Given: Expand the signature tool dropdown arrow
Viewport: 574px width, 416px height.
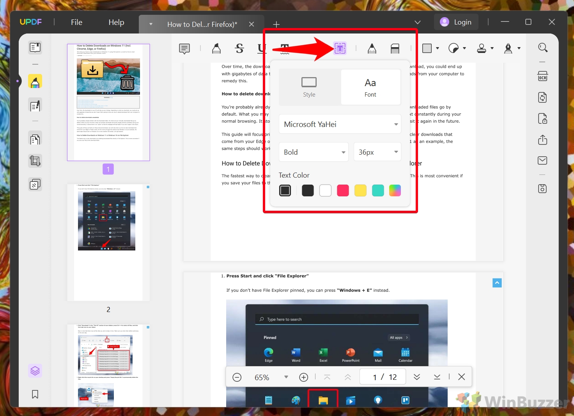Looking at the screenshot, I should pos(519,48).
